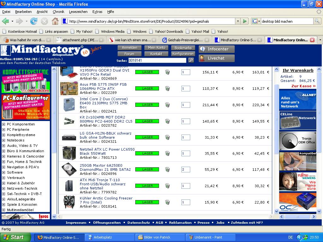Click the Anmelden button
323x242 pixels.
click(129, 48)
